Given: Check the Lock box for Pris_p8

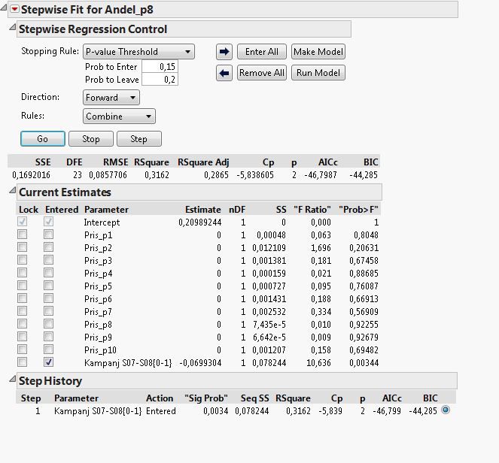Looking at the screenshot, I should (23, 324).
